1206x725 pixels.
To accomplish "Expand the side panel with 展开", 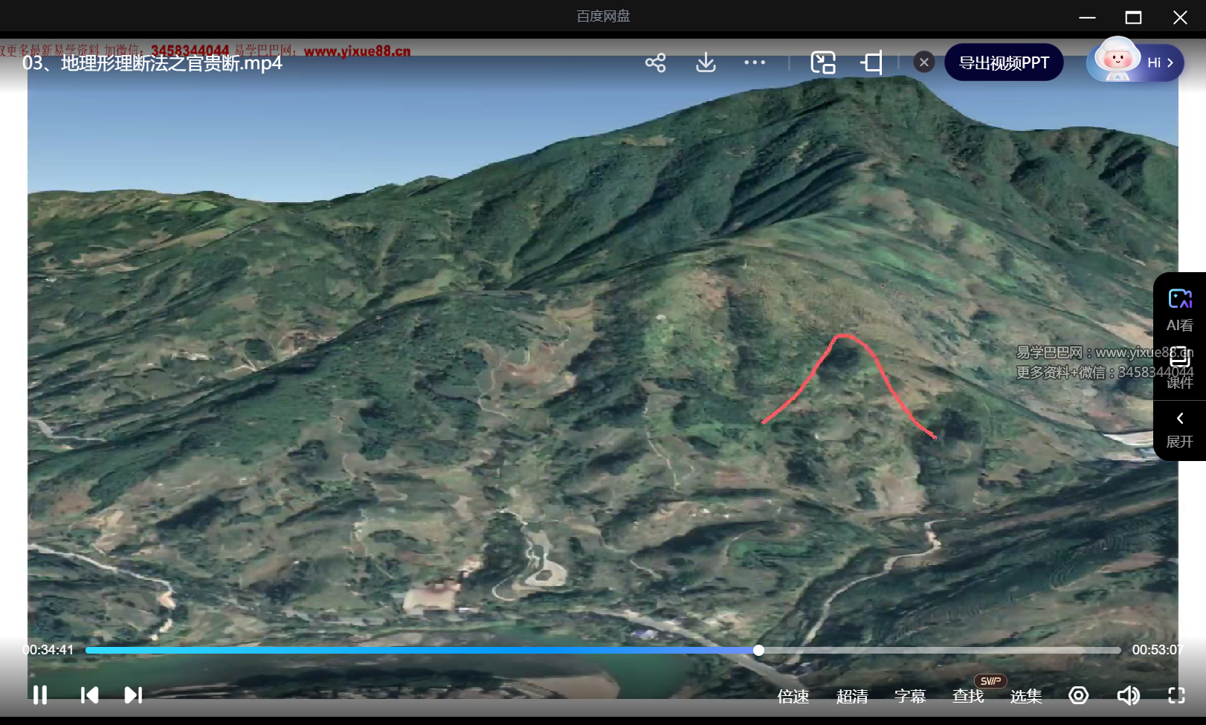I will coord(1179,431).
